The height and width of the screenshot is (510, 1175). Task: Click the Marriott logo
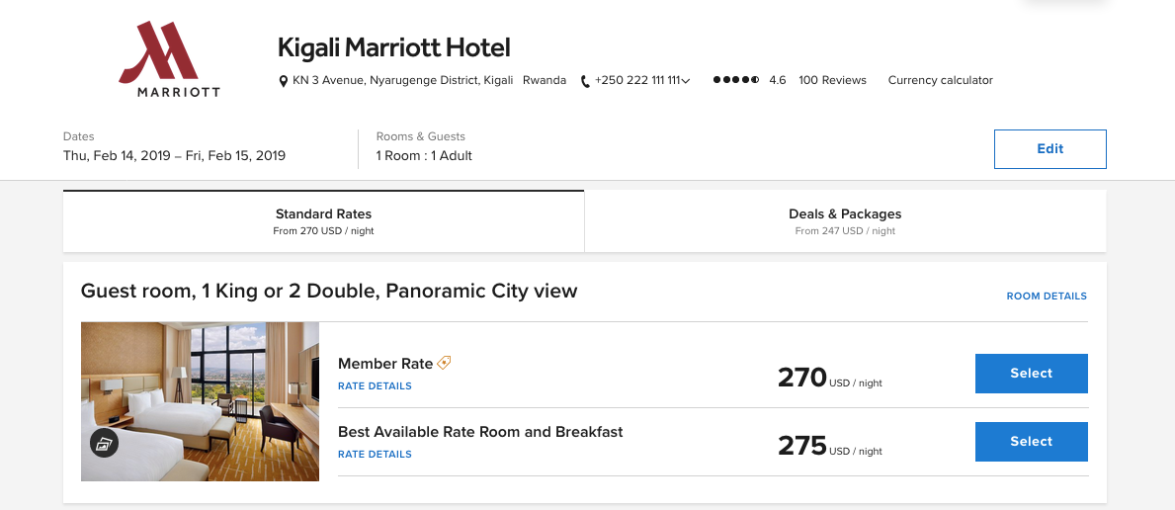tap(169, 59)
